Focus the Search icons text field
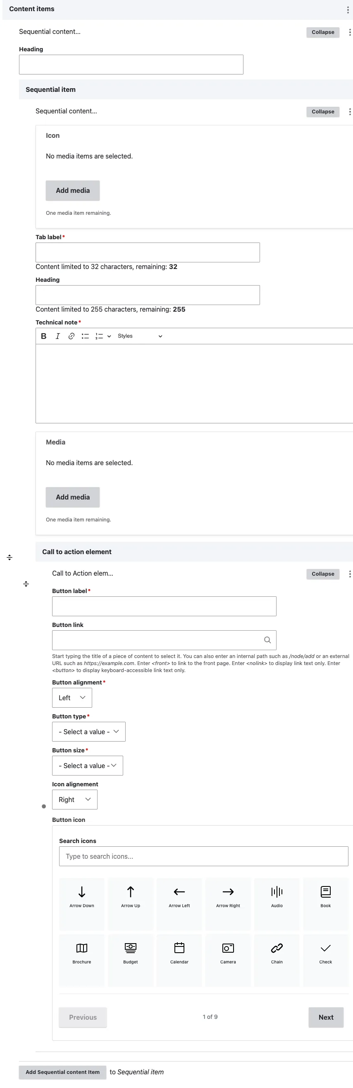The width and height of the screenshot is (353, 1088). (x=204, y=856)
